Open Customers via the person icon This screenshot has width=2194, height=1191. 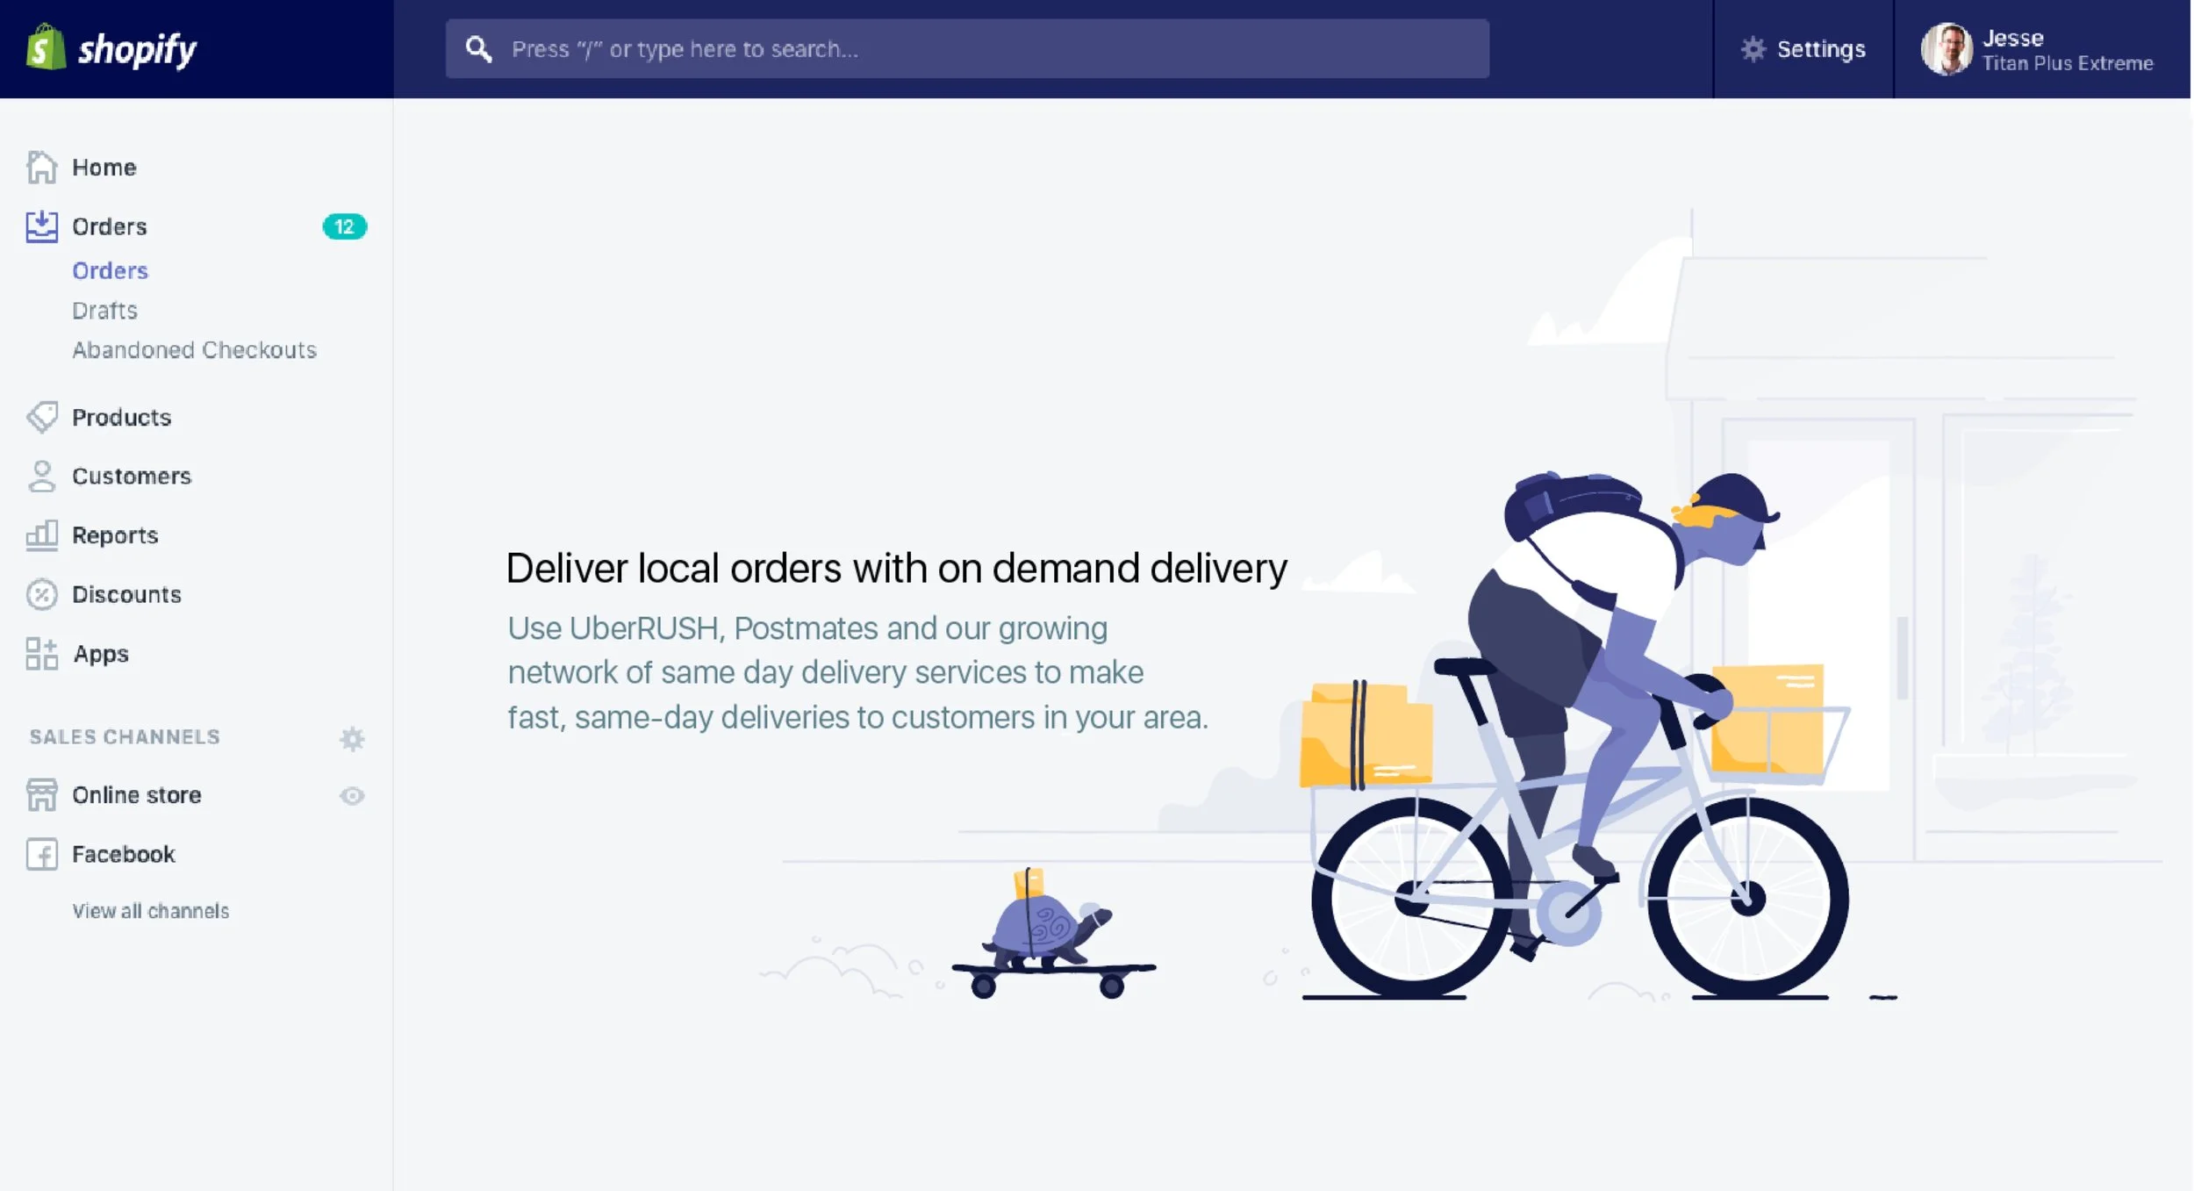pos(41,476)
